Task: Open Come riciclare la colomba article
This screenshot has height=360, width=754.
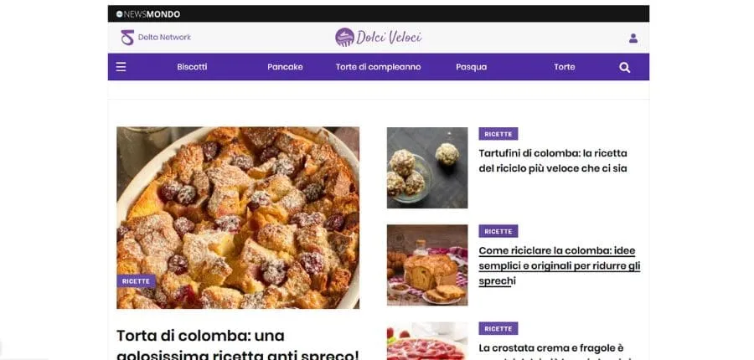Action: [560, 265]
